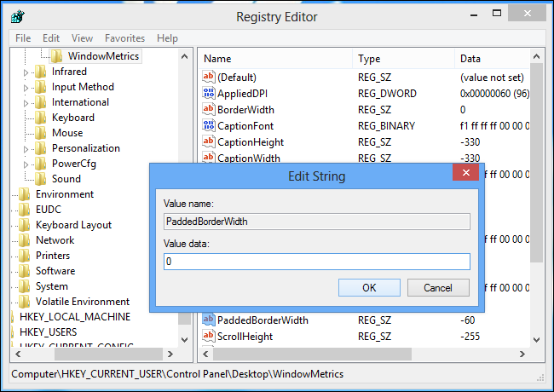Click the Network folder icon
This screenshot has height=392, width=554.
25,240
